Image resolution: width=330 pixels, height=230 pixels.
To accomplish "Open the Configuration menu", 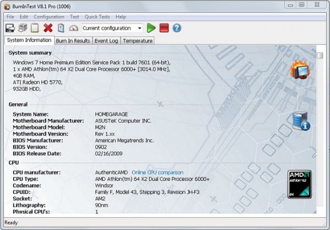I will coord(49,17).
